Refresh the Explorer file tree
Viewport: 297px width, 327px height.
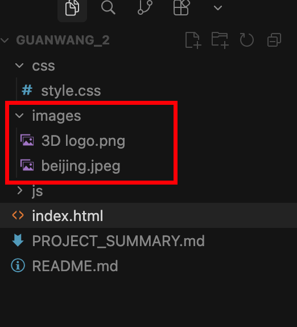246,40
